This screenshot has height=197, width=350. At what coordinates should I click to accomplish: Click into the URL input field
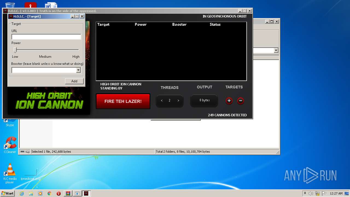pos(46,37)
